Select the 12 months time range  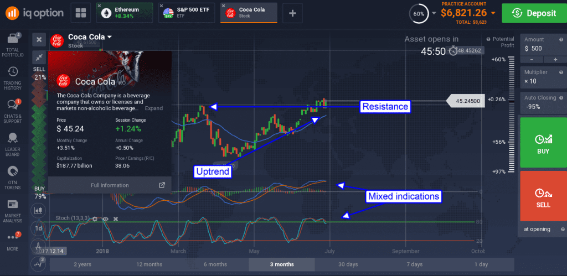(149, 264)
